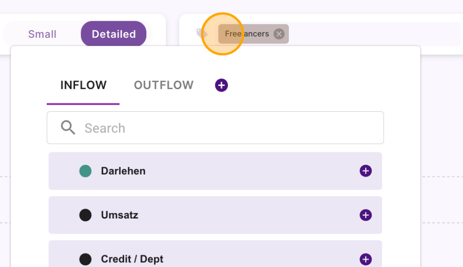Expand Credit / Dept with plus icon
The image size is (463, 267).
(x=366, y=259)
